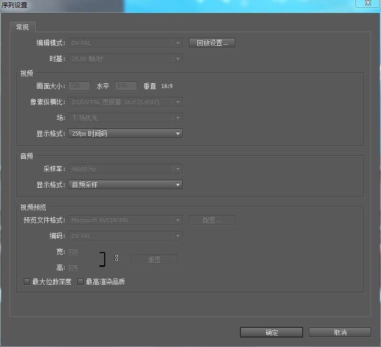Confirm with the 确定 button
381x347 pixels.
pos(272,332)
